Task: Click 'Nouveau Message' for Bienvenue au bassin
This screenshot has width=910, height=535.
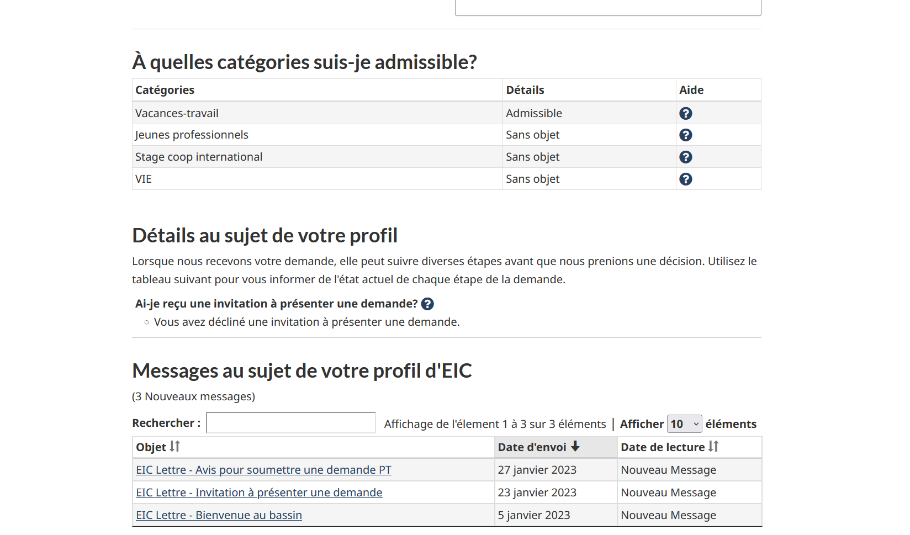Action: click(x=668, y=515)
